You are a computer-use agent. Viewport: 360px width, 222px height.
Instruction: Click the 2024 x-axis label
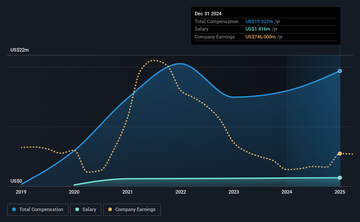pyautogui.click(x=287, y=192)
